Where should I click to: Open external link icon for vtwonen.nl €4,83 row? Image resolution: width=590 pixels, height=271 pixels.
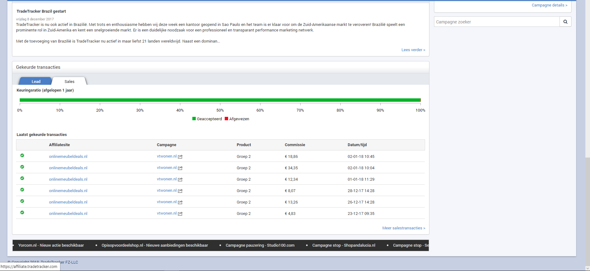tap(180, 214)
